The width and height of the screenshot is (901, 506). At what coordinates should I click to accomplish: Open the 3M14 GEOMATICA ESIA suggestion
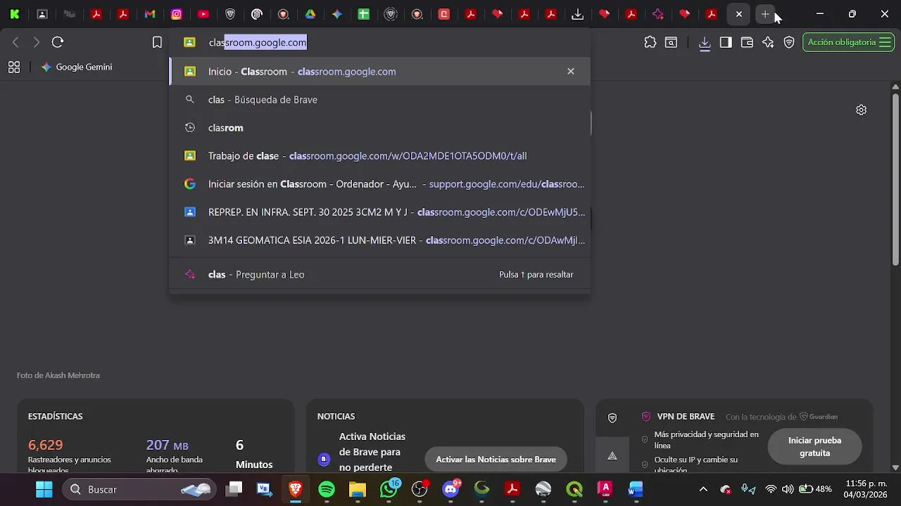pos(379,240)
